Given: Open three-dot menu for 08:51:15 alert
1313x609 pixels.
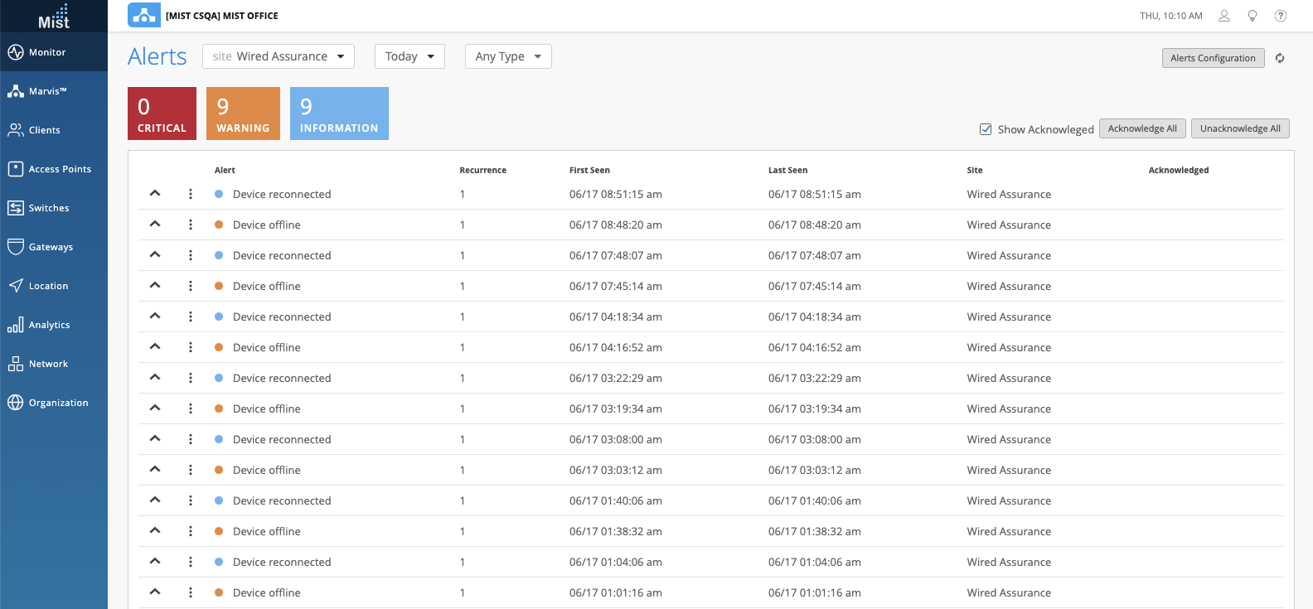Looking at the screenshot, I should pos(191,194).
